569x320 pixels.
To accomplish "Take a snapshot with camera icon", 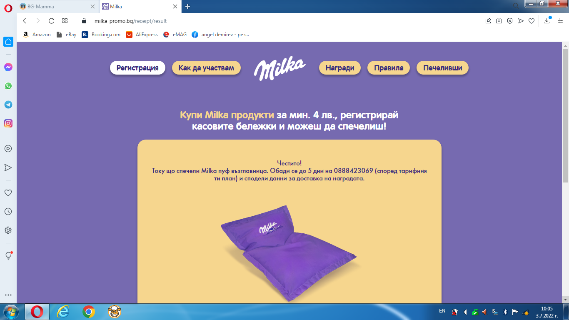I will (499, 21).
